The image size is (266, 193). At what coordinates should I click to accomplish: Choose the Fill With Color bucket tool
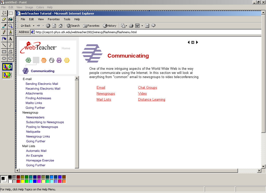(10, 19)
